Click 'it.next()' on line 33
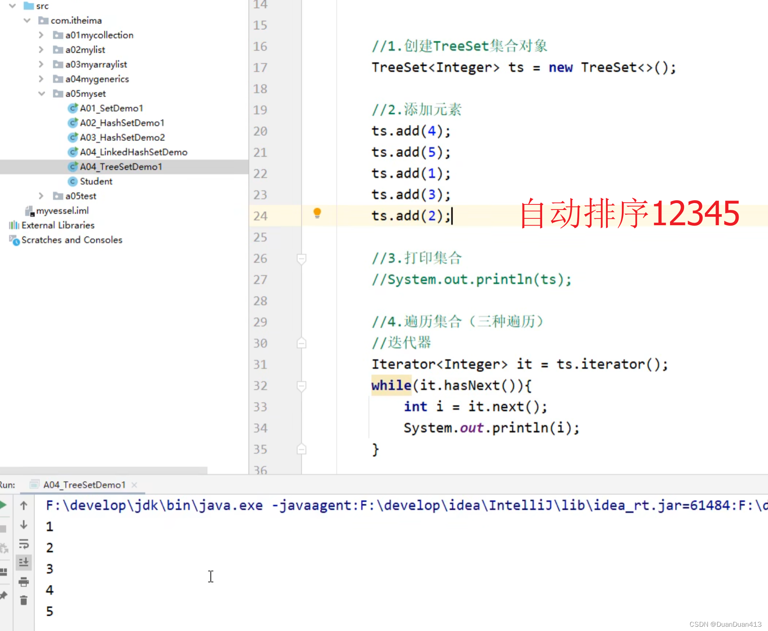 [x=503, y=407]
